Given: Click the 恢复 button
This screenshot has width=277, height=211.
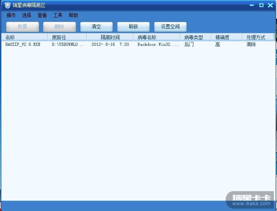Looking at the screenshot, I should (x=23, y=27).
